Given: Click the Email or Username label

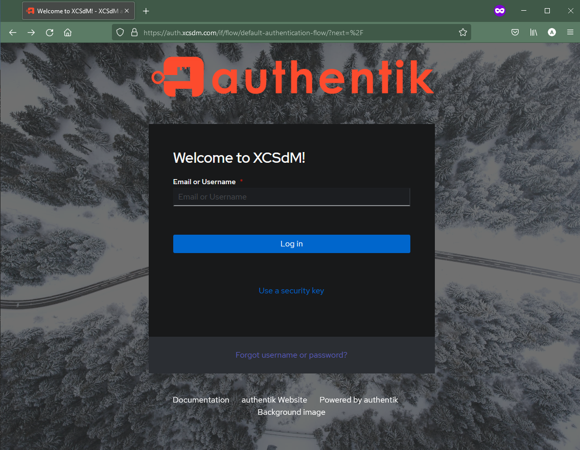Looking at the screenshot, I should coord(204,182).
